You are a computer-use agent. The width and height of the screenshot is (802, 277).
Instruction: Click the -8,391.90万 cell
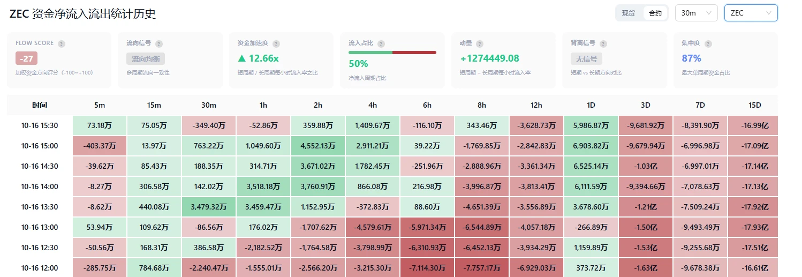[x=700, y=125]
